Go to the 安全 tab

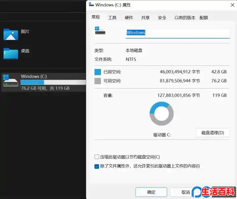(x=162, y=18)
